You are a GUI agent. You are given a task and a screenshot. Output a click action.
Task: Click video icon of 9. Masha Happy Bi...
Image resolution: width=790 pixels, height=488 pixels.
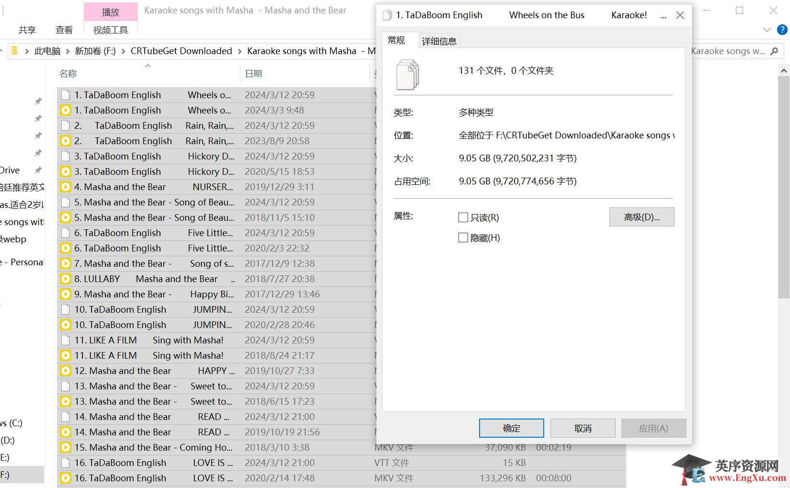(66, 294)
